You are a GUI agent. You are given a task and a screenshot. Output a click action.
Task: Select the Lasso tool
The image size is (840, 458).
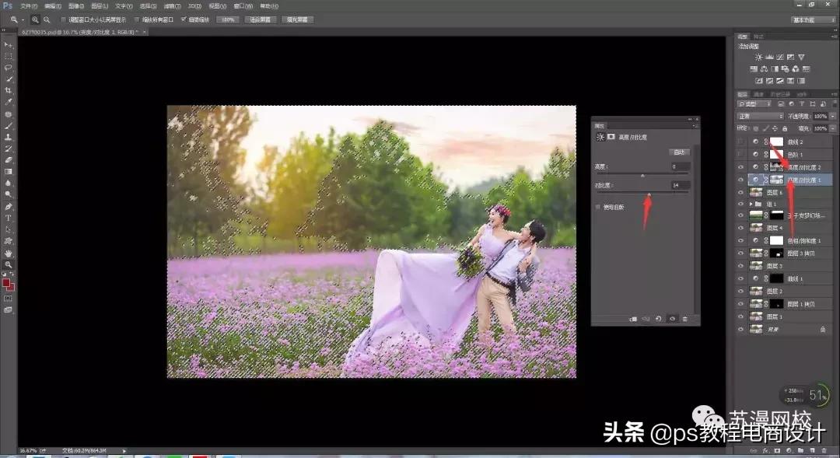click(x=9, y=68)
